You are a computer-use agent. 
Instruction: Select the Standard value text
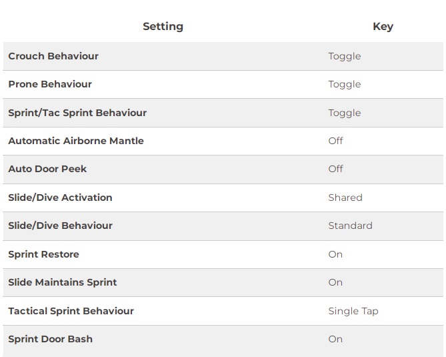pyautogui.click(x=351, y=226)
